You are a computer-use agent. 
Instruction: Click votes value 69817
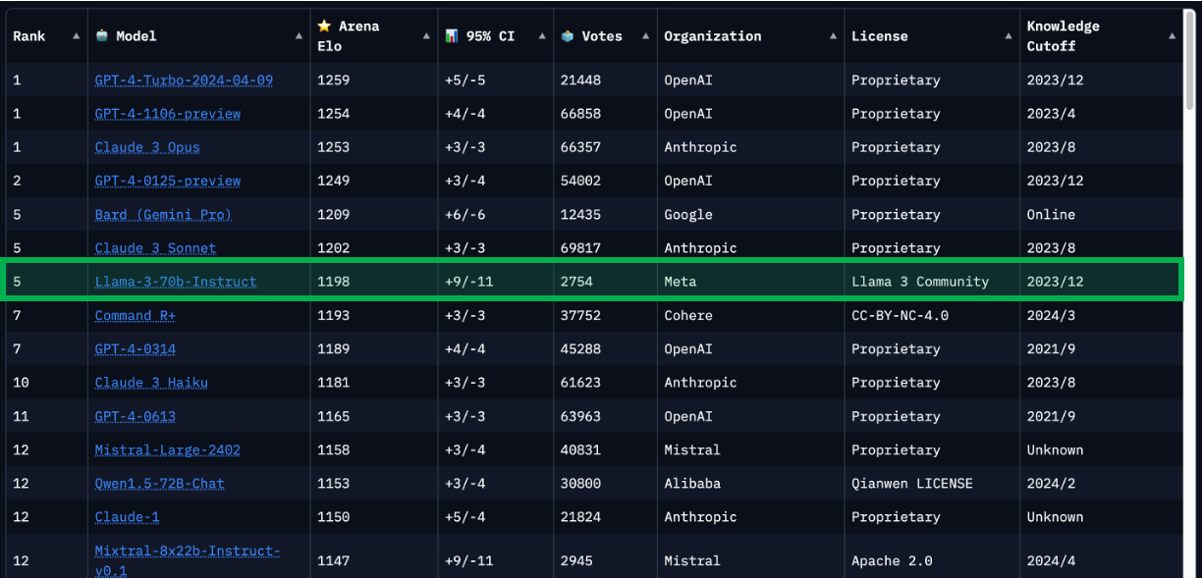click(580, 248)
